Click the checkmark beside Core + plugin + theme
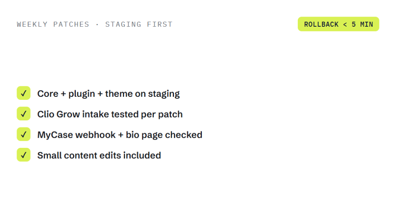 (x=24, y=93)
